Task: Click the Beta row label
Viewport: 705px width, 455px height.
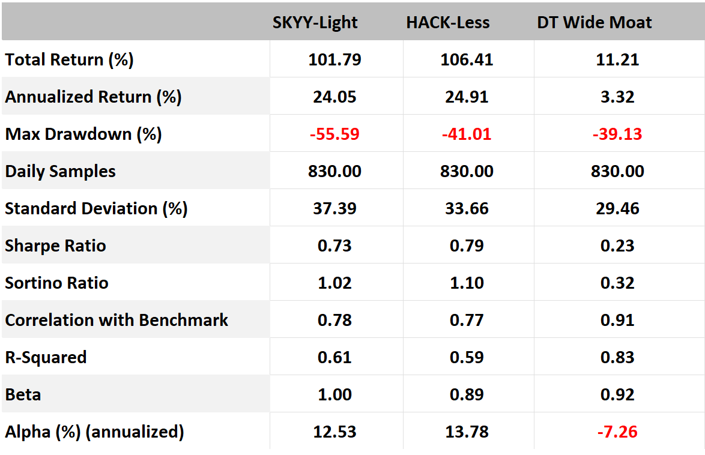Action: click(23, 395)
